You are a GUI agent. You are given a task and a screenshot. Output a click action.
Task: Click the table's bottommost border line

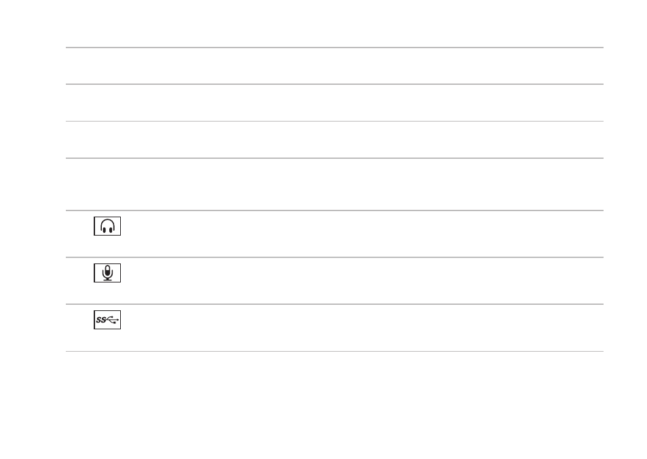(335, 351)
